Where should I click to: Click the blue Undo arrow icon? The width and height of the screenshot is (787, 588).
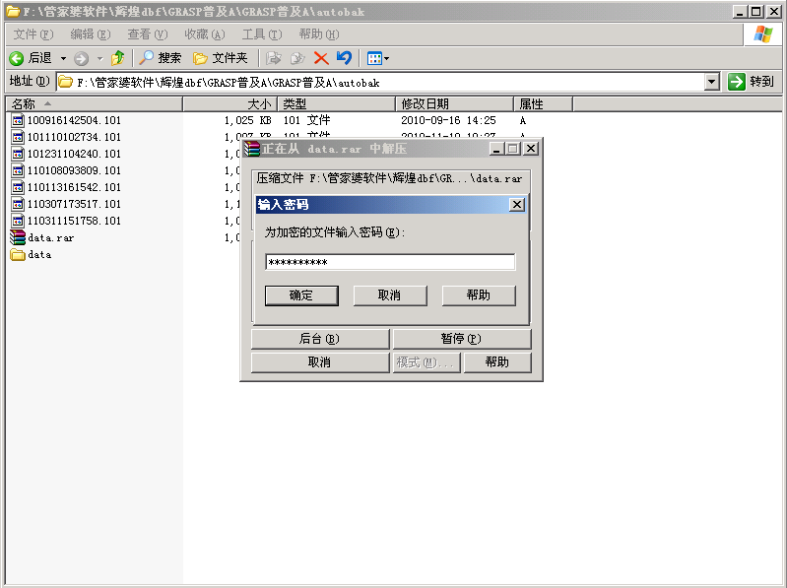point(344,58)
